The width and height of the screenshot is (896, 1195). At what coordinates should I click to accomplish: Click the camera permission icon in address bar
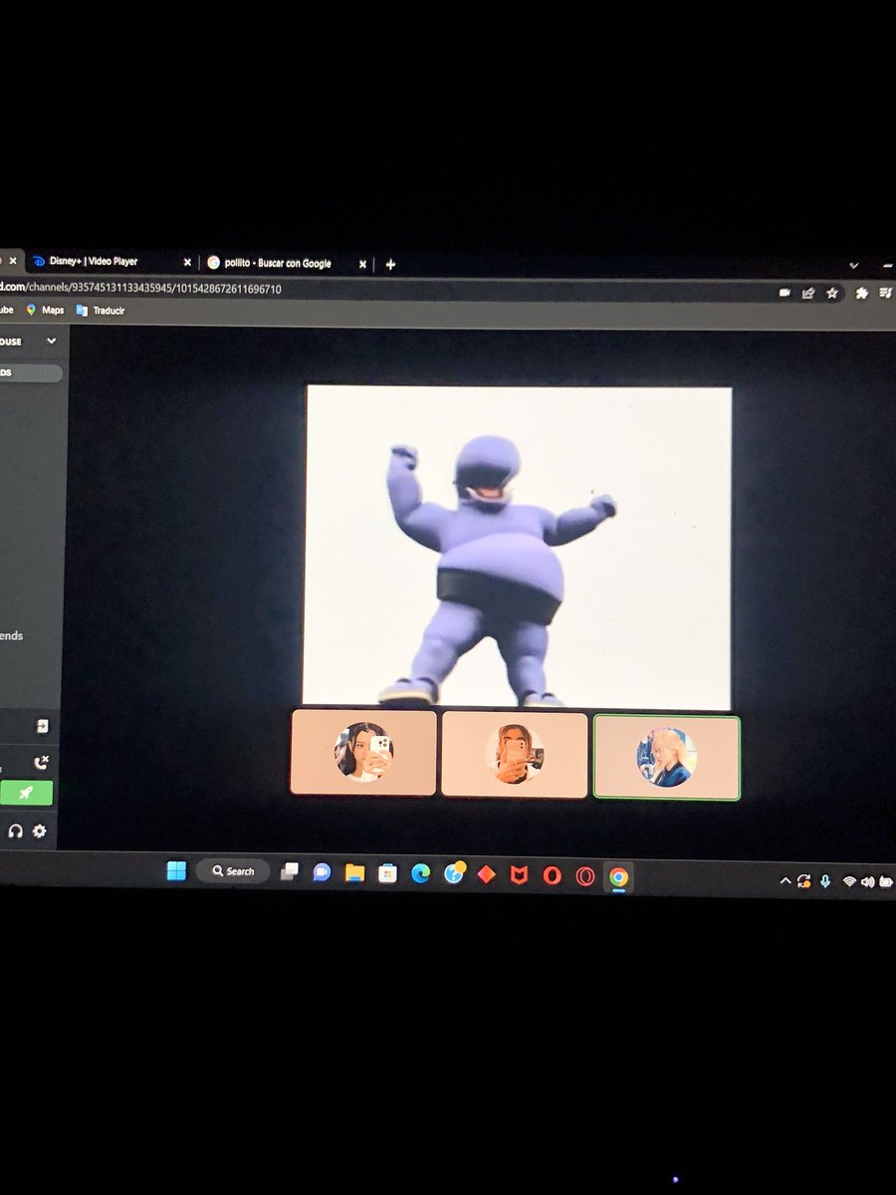(784, 293)
